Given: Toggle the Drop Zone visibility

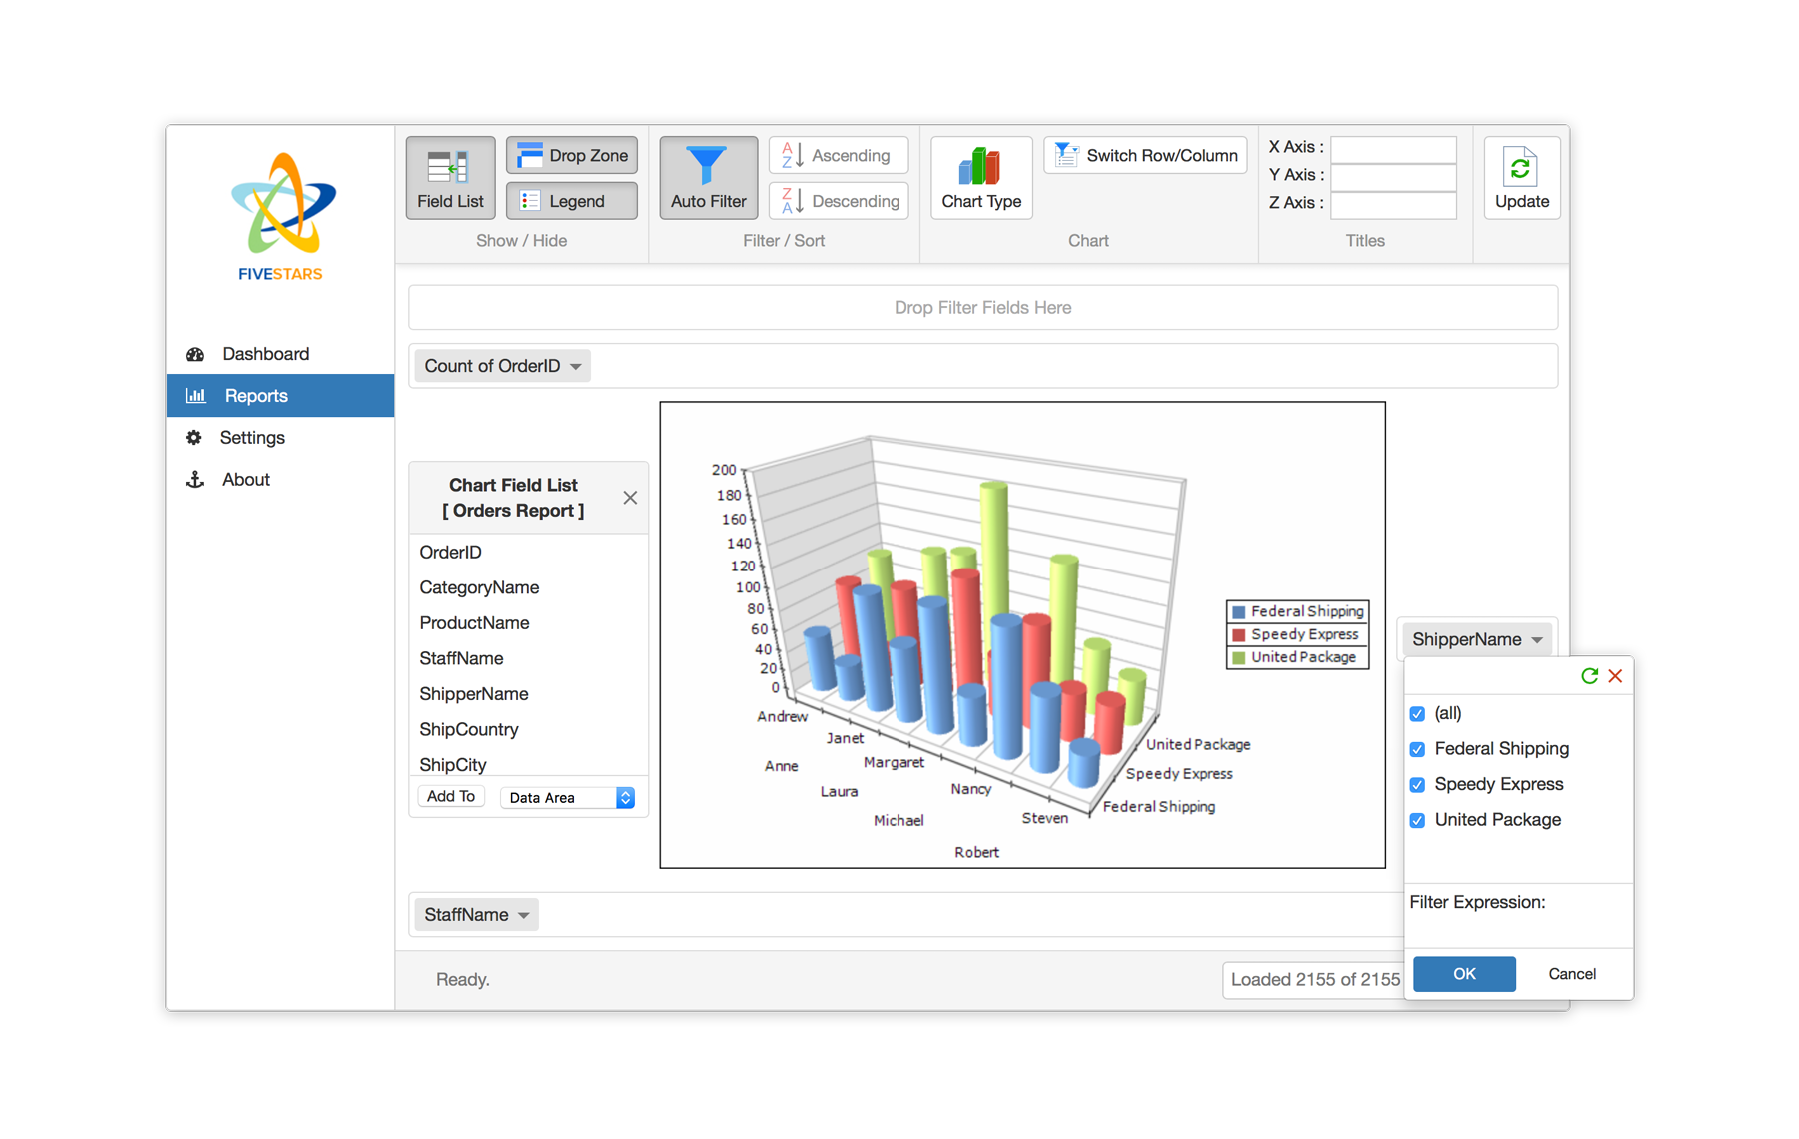Looking at the screenshot, I should tap(572, 156).
